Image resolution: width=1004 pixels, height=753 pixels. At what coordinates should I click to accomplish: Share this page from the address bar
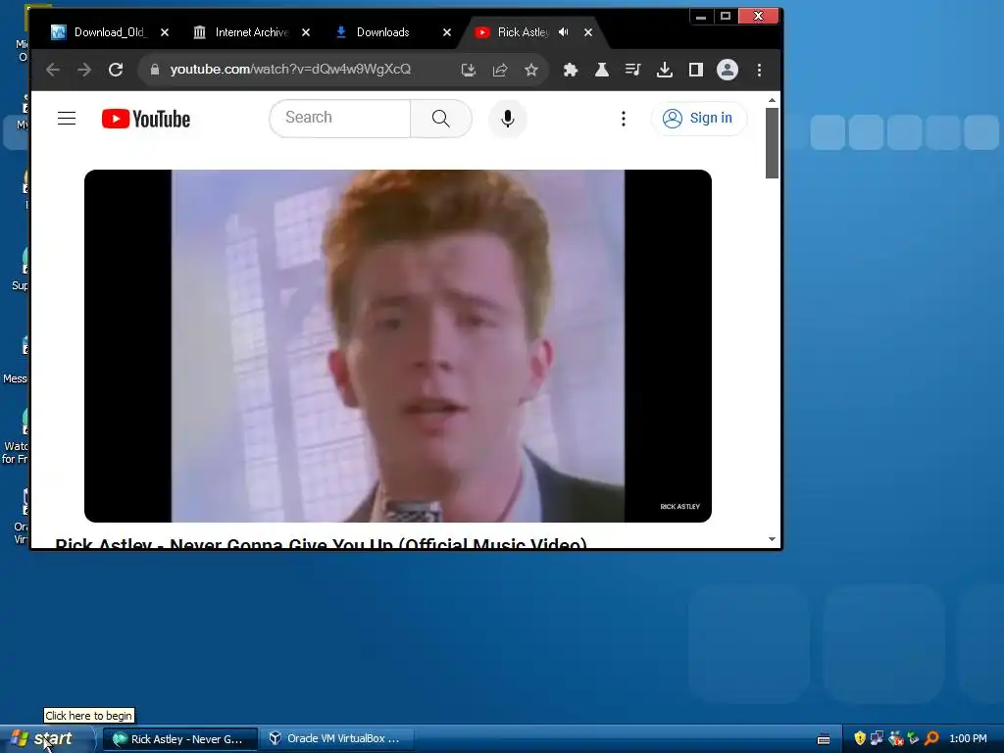coord(500,70)
